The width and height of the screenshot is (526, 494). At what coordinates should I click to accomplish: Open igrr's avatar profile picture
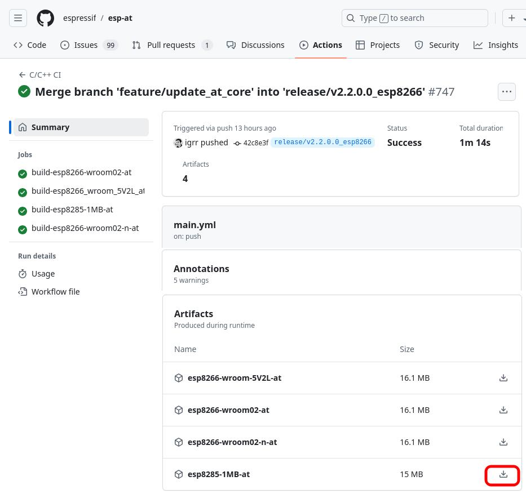click(178, 143)
